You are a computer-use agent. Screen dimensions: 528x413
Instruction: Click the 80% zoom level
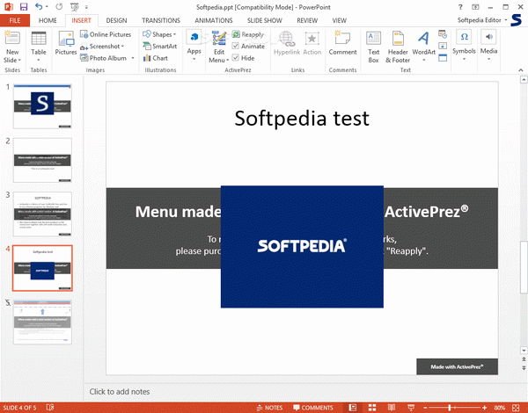500,408
